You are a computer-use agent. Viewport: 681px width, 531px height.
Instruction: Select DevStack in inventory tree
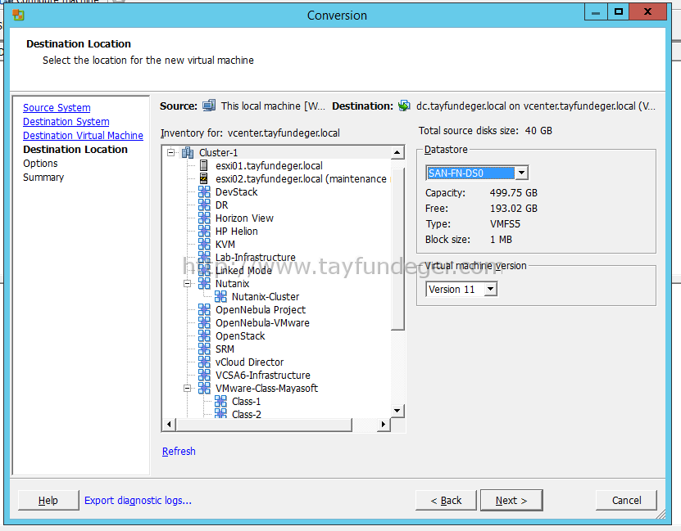[236, 191]
